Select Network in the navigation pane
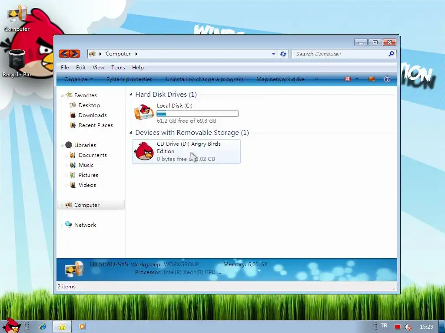Viewport: 445px width, 333px height. 85,225
